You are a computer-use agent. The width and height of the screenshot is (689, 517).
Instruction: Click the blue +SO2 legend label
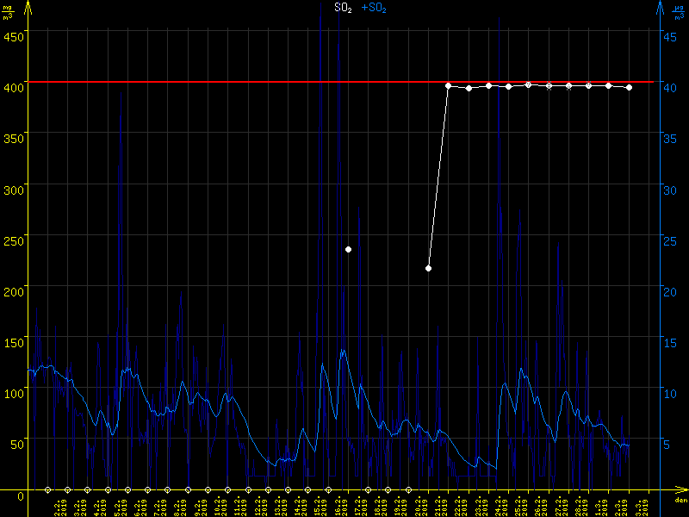coord(373,8)
